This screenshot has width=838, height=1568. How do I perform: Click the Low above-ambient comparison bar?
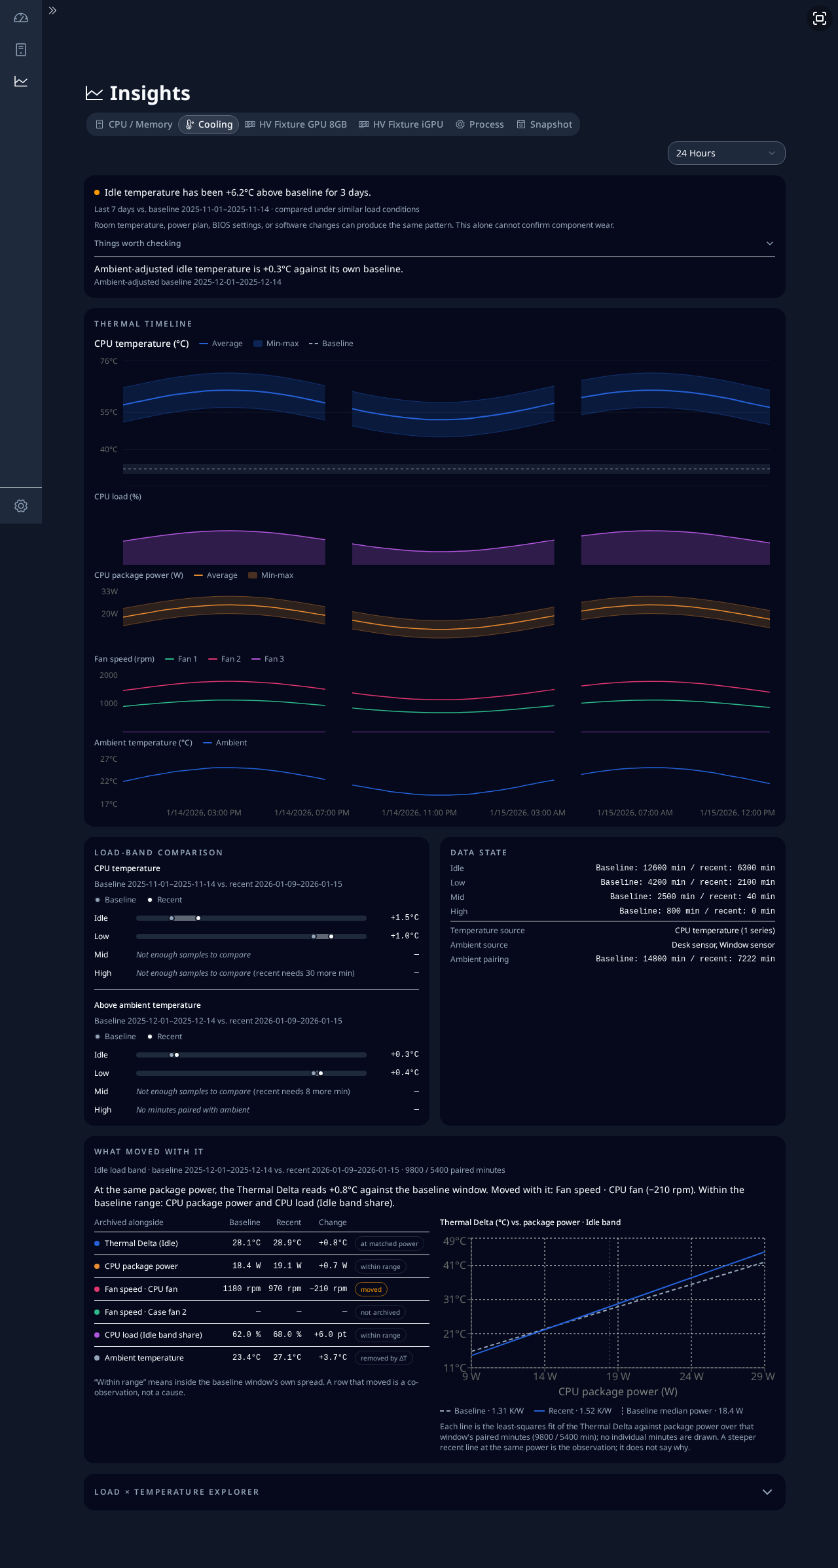click(x=251, y=1073)
